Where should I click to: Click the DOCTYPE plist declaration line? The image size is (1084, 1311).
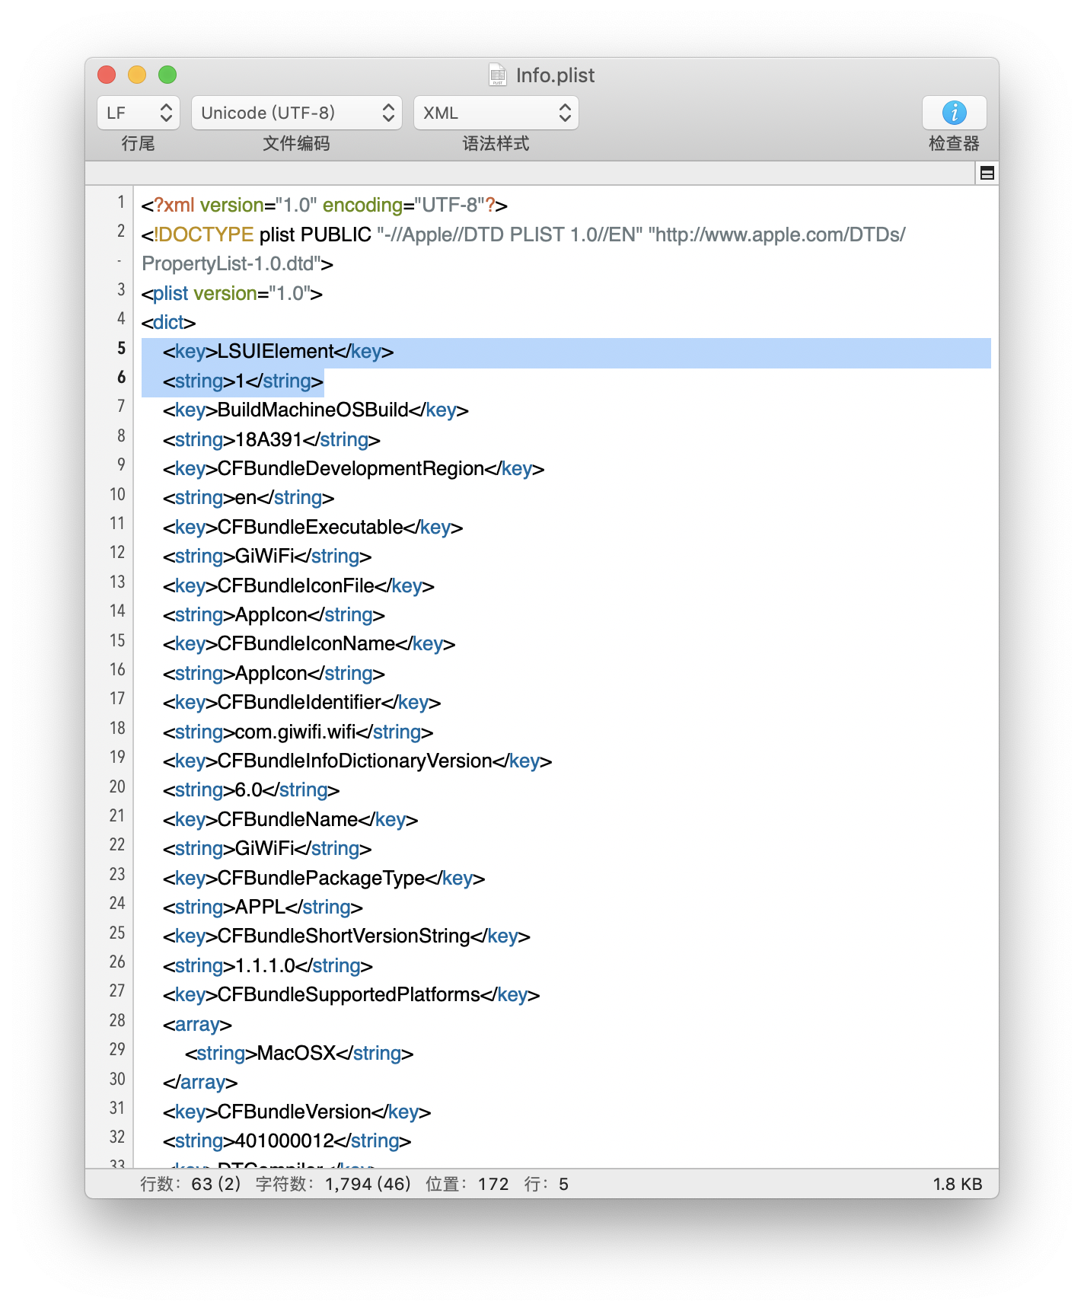click(524, 235)
